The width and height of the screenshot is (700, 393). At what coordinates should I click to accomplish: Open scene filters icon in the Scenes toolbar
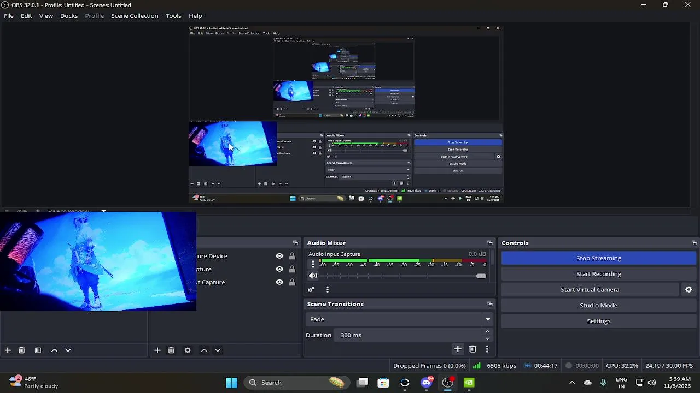pos(38,350)
